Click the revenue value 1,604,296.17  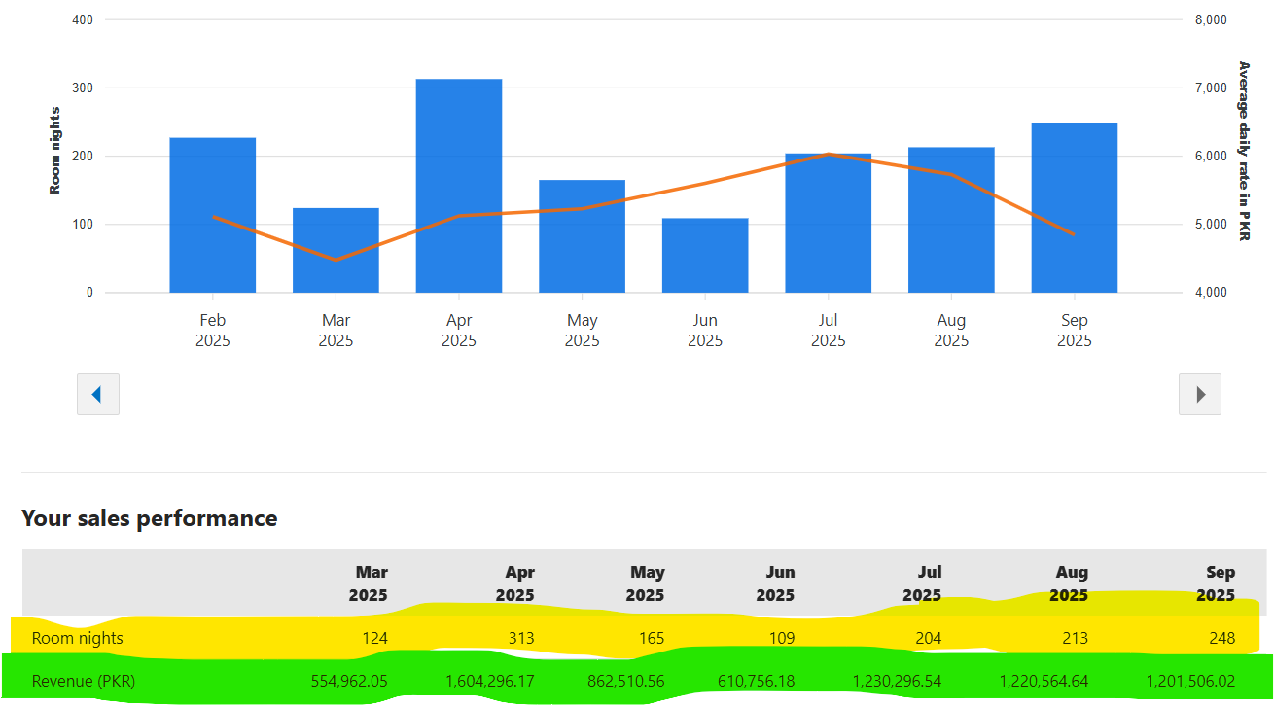pos(489,681)
